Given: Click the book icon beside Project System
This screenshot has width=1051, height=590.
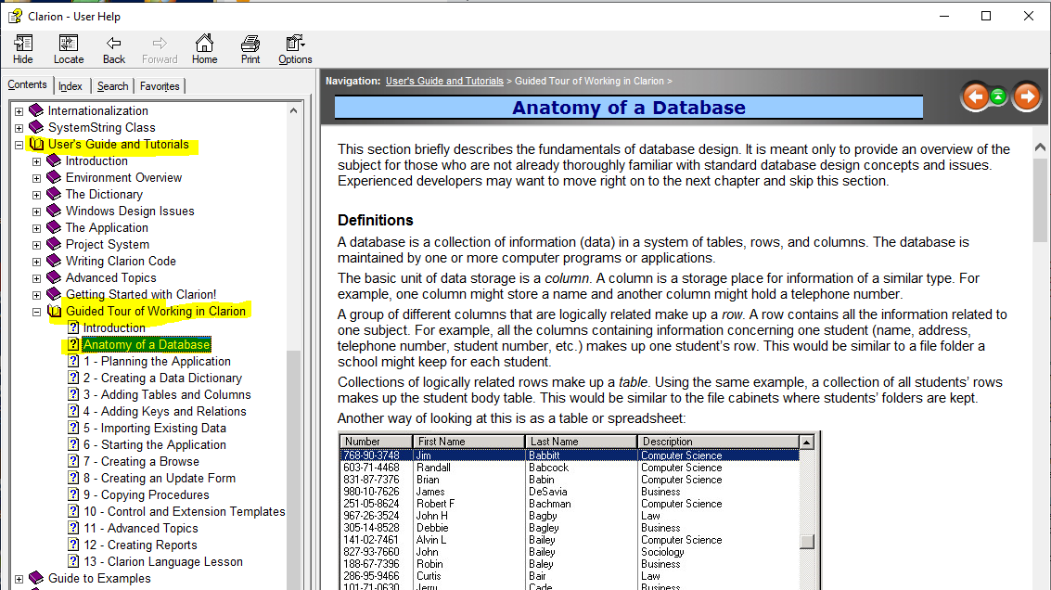Looking at the screenshot, I should tap(55, 244).
